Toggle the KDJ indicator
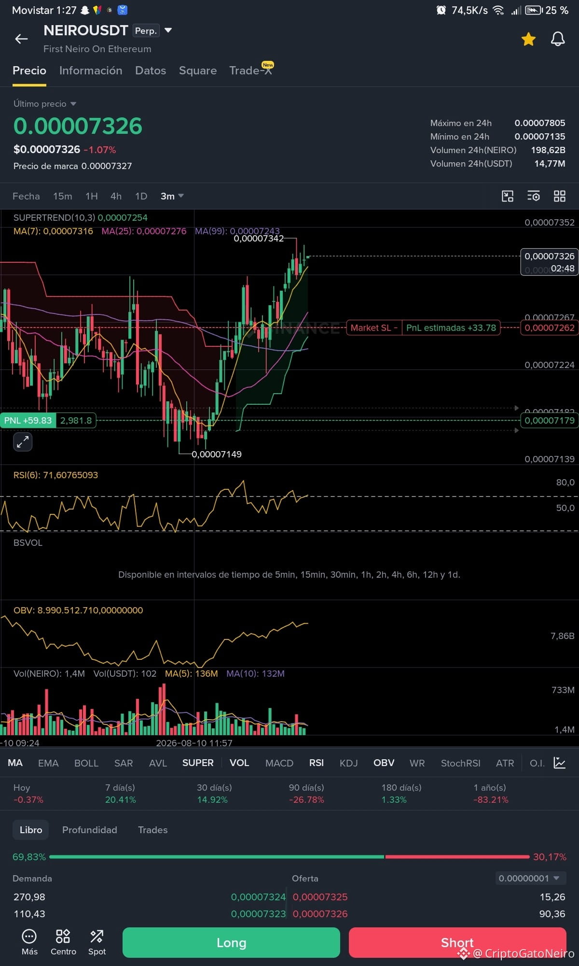 pos(349,763)
